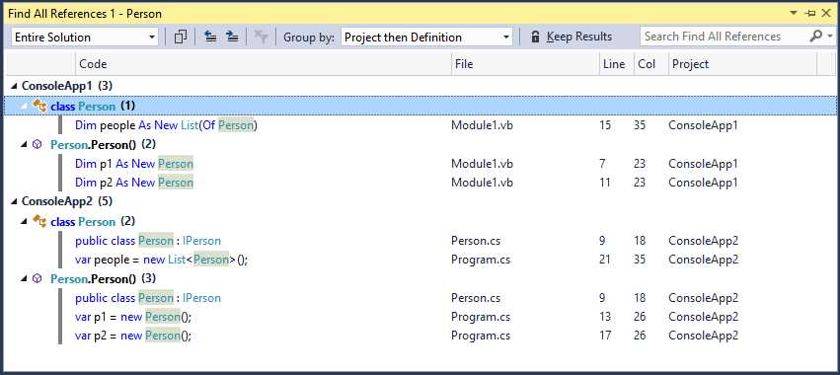The height and width of the screenshot is (375, 840).
Task: Sort by the Project column header
Action: (x=743, y=64)
